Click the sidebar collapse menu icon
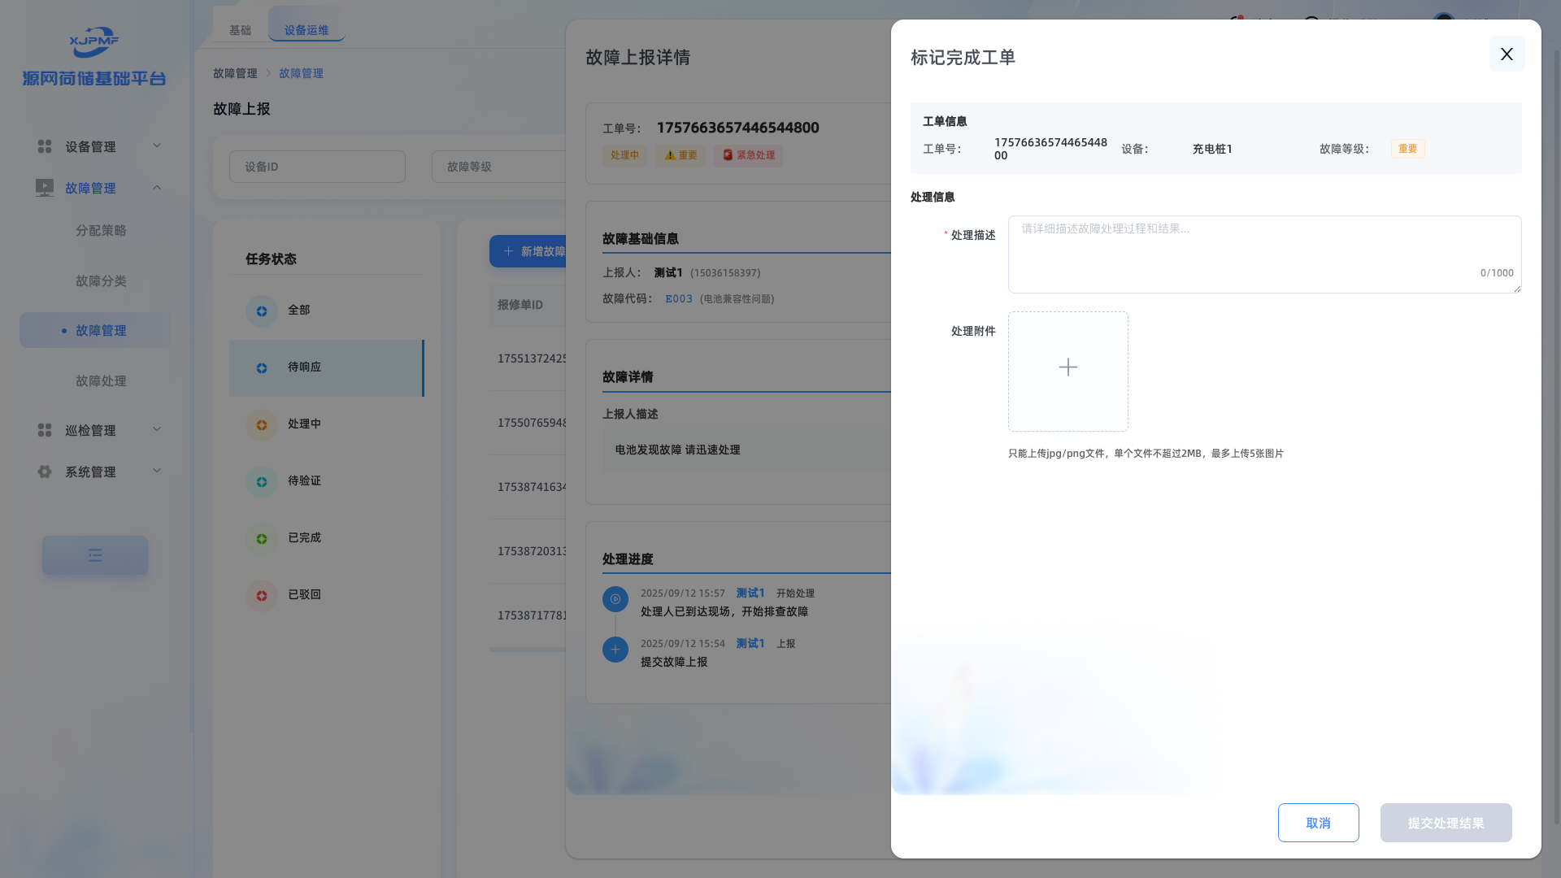 [95, 555]
